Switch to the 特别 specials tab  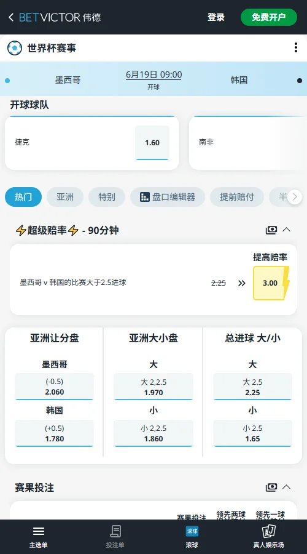pyautogui.click(x=107, y=197)
